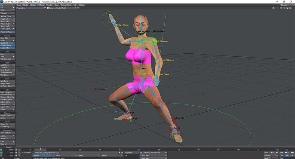
Task: Click Mirror Hierarchy button
Action: 8,95
